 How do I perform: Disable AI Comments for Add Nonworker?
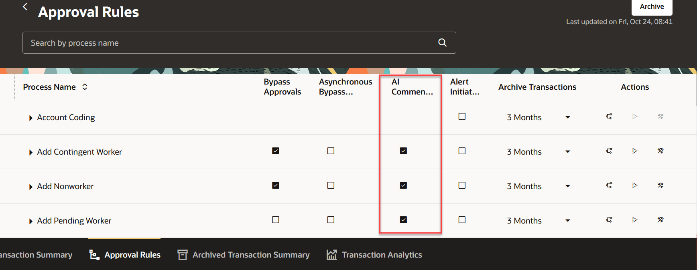[404, 185]
